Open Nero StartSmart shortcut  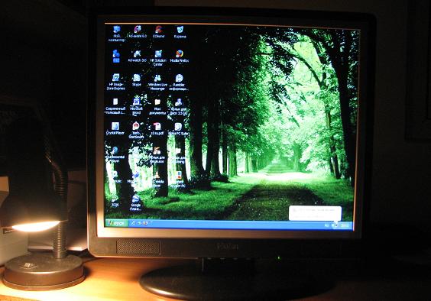136,130
